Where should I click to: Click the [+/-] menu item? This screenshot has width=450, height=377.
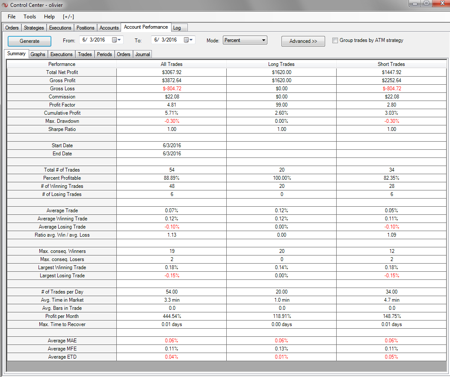(x=68, y=17)
